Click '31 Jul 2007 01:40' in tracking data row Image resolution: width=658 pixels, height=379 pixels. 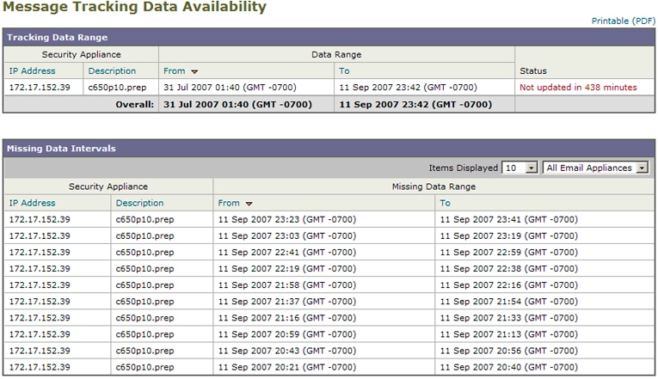click(230, 87)
